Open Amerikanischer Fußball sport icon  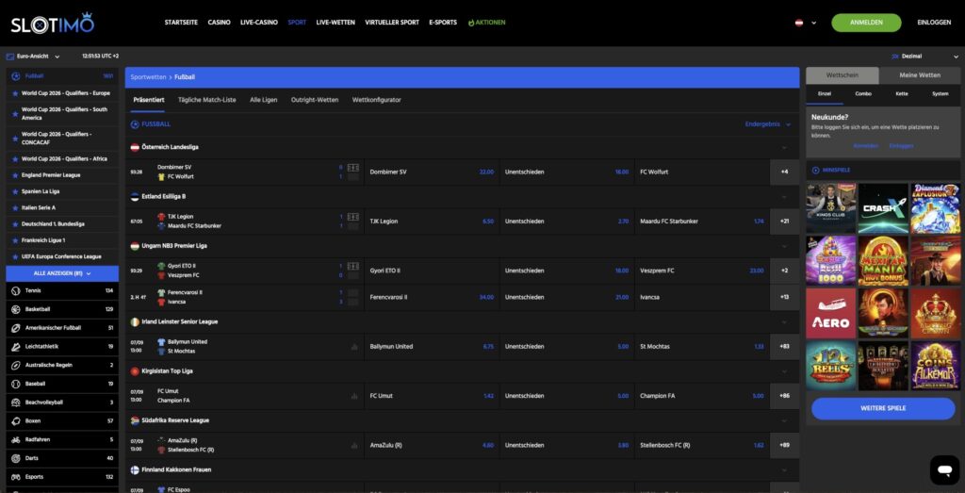(x=15, y=328)
